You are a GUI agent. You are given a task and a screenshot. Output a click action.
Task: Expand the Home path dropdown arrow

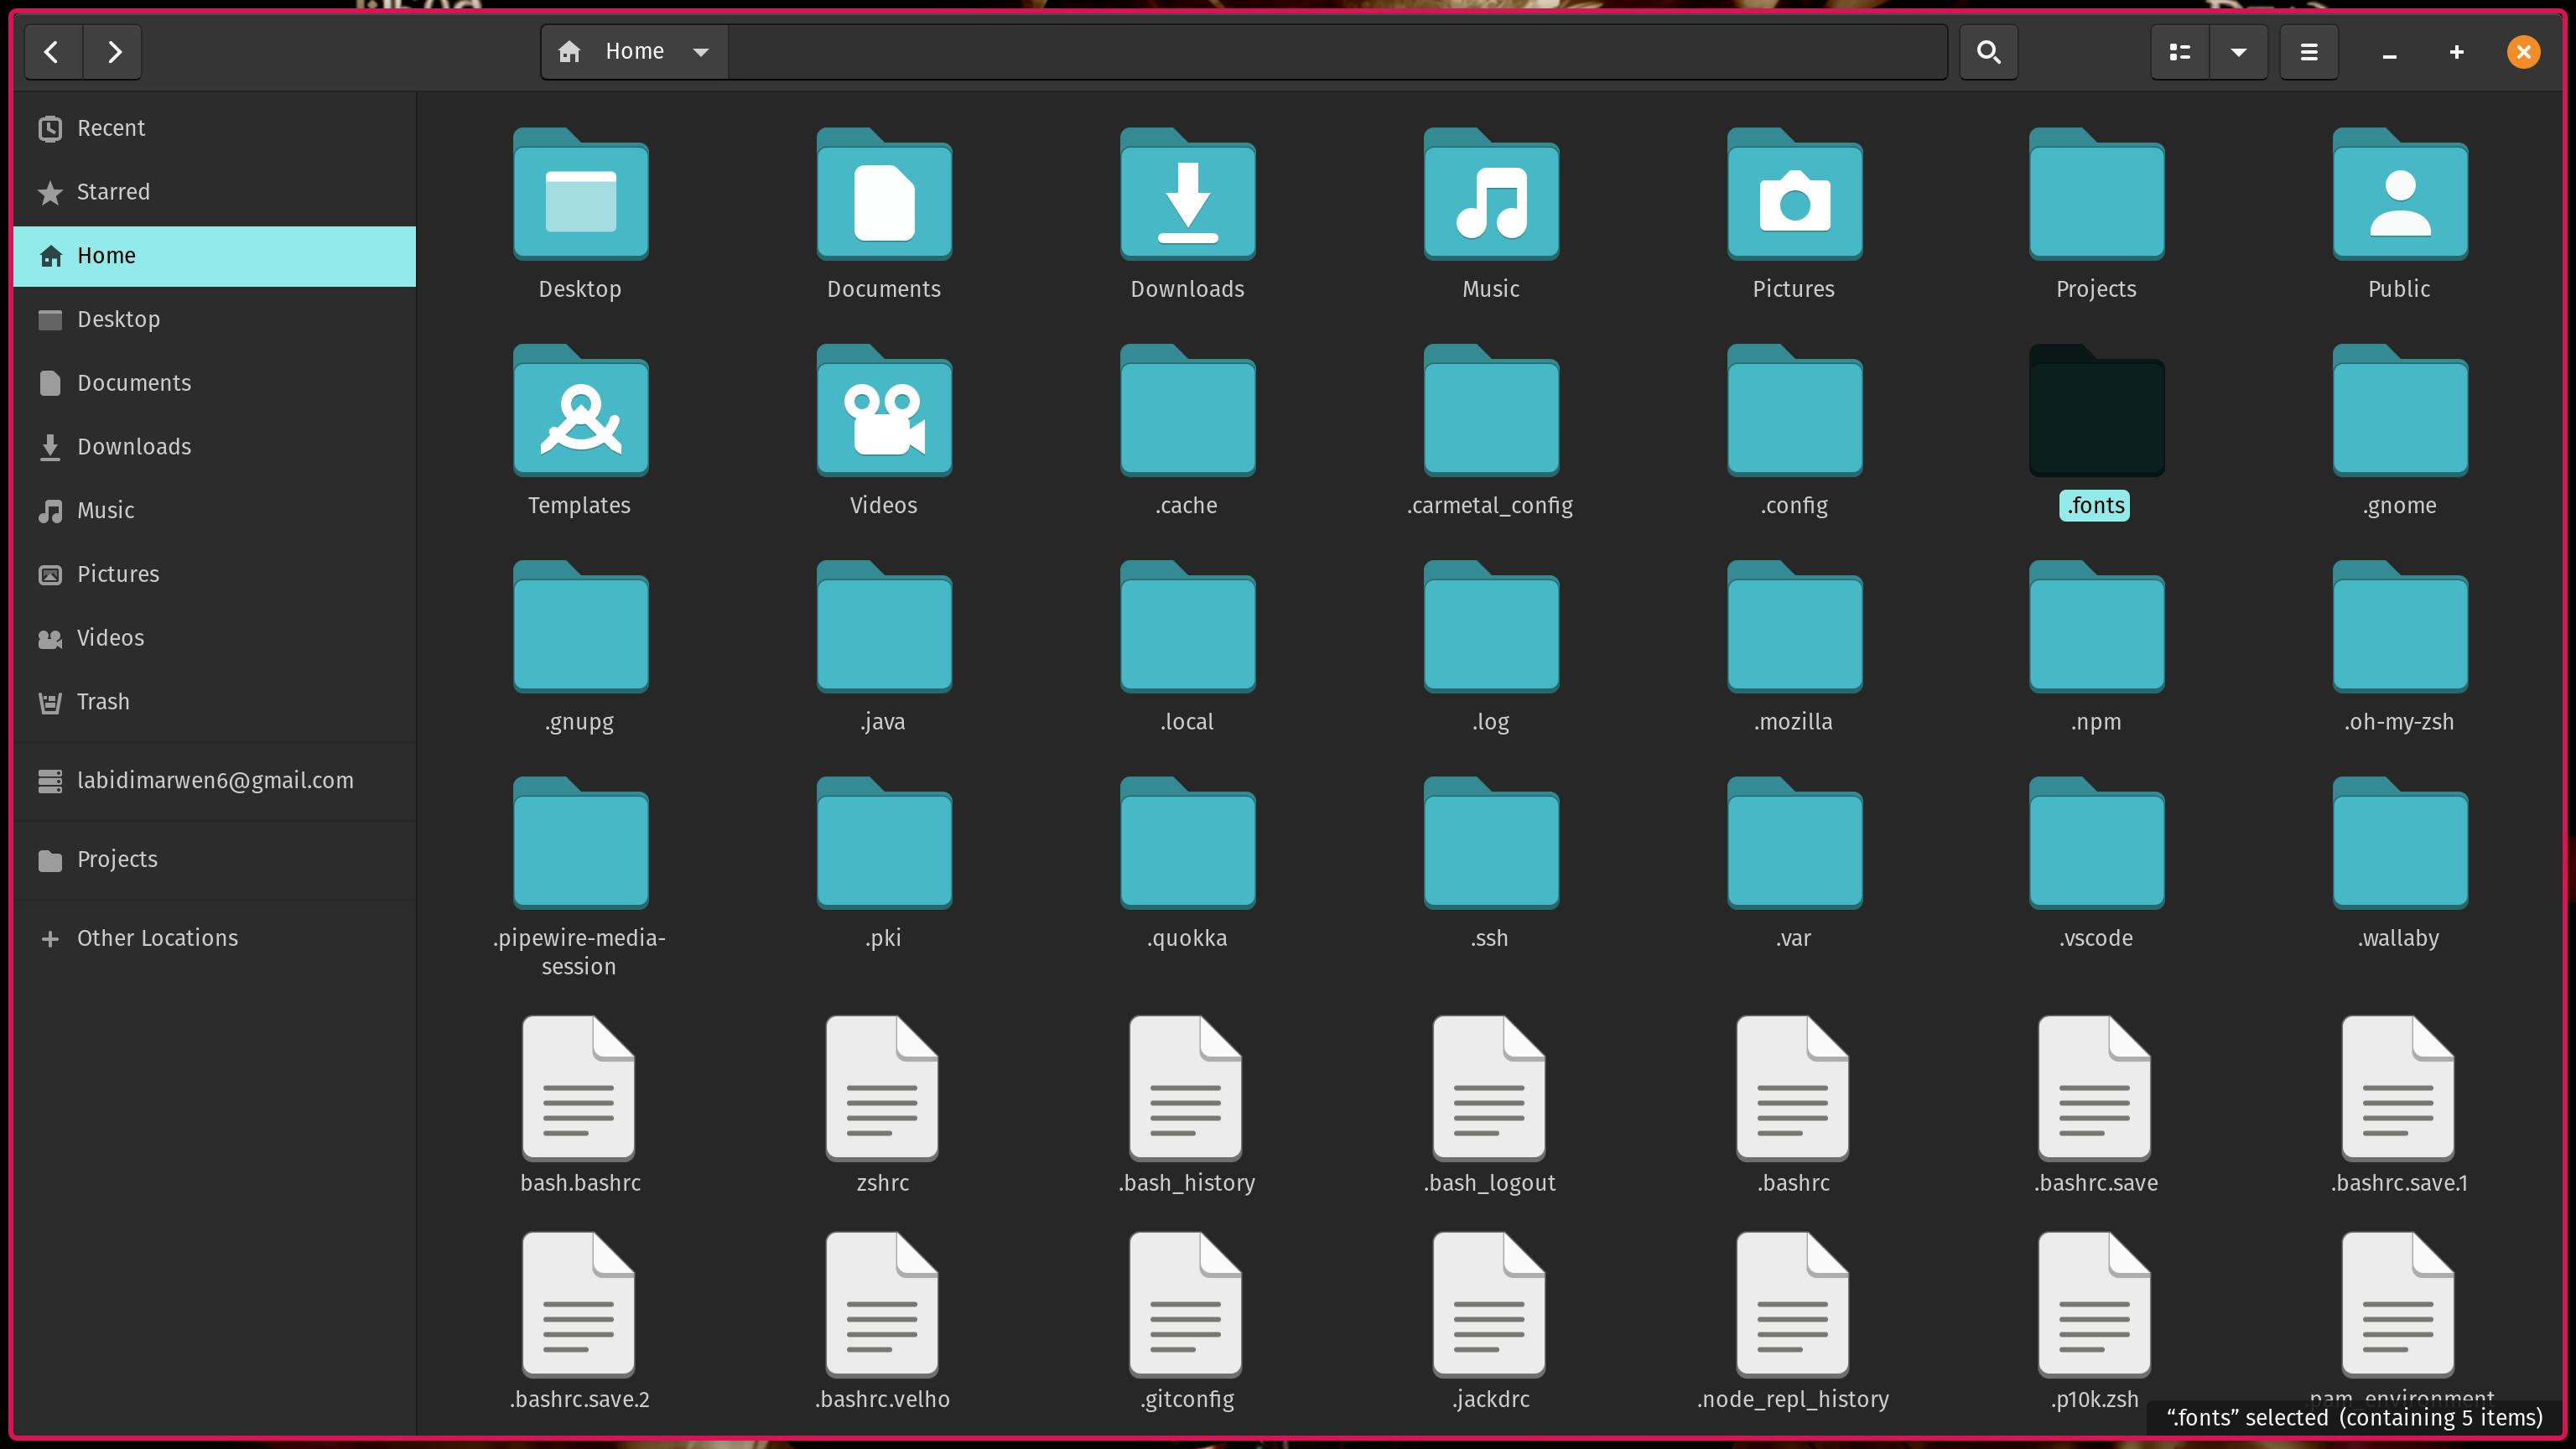pos(701,51)
